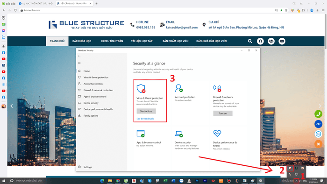Click the hotline number 0985.085.195
327x184 pixels.
tap(146, 27)
